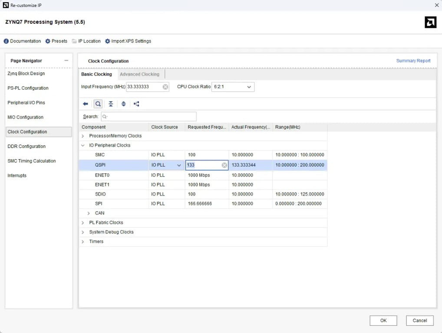Expand the Processor/Memory Clocks group

(x=83, y=136)
